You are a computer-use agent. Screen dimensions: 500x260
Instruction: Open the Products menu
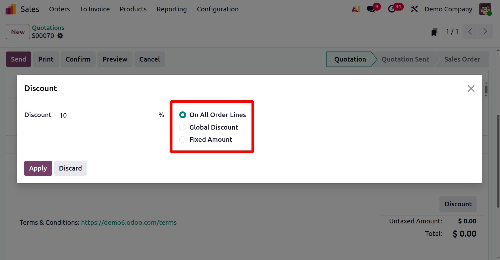[133, 9]
